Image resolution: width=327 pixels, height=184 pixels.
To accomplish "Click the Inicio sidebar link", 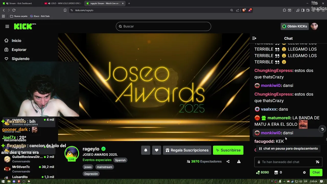I will coord(16,41).
